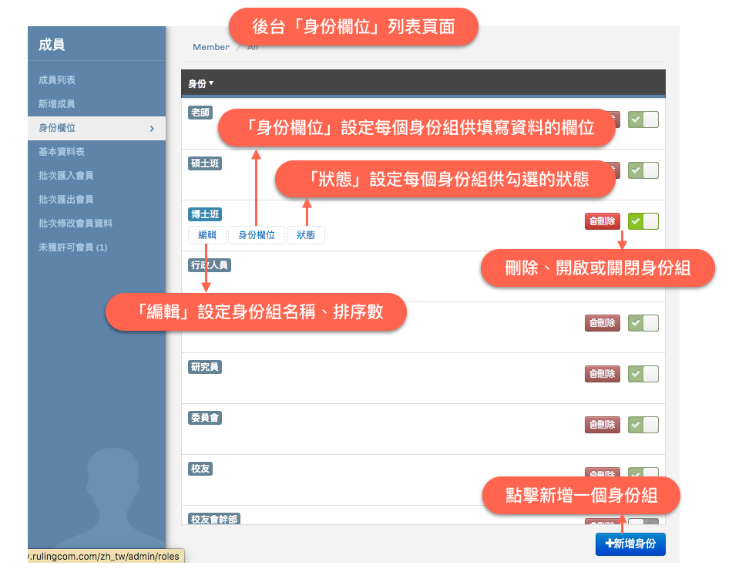
Task: Delete the 委員會 role
Action: coord(602,425)
